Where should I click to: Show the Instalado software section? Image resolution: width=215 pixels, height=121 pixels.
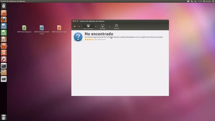[x=102, y=27]
